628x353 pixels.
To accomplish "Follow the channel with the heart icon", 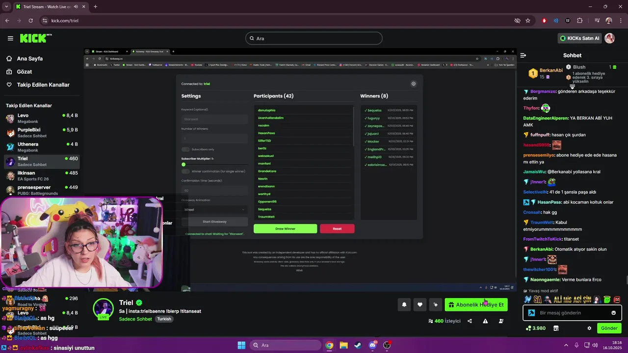I will 420,304.
